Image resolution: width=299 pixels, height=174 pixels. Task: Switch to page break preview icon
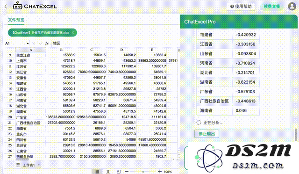click(119, 172)
